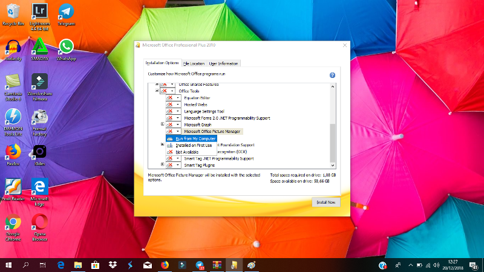
Task: Open the Opera Browser desktop shortcut
Action: click(39, 228)
